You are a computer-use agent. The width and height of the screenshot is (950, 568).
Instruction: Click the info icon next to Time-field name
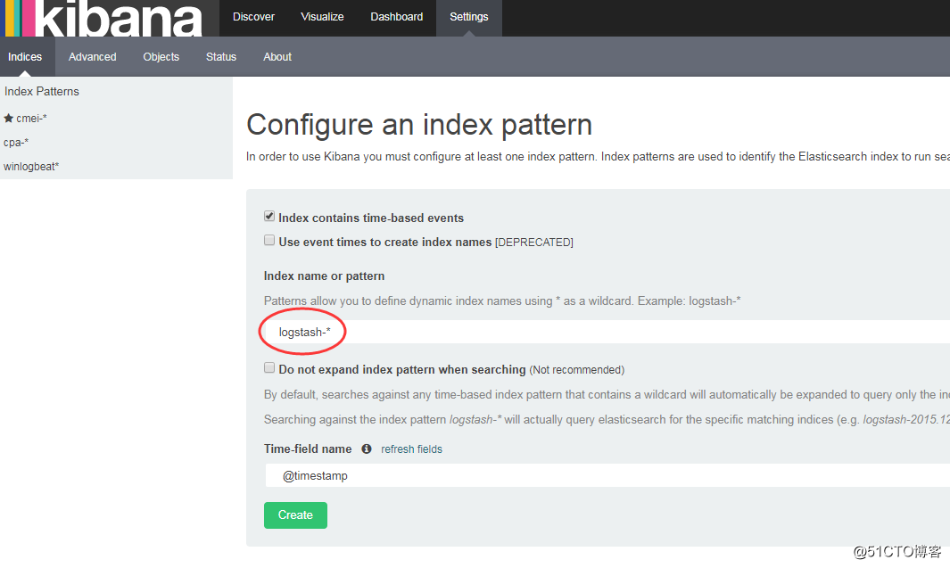(367, 449)
